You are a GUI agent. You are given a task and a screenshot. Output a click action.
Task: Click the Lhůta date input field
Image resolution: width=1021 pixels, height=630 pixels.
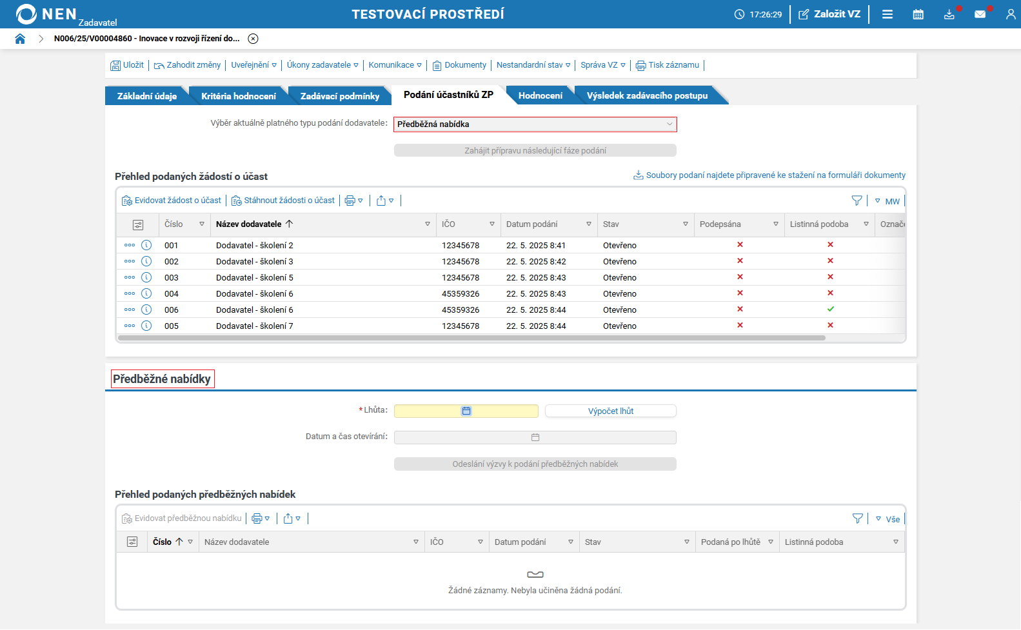pos(466,411)
